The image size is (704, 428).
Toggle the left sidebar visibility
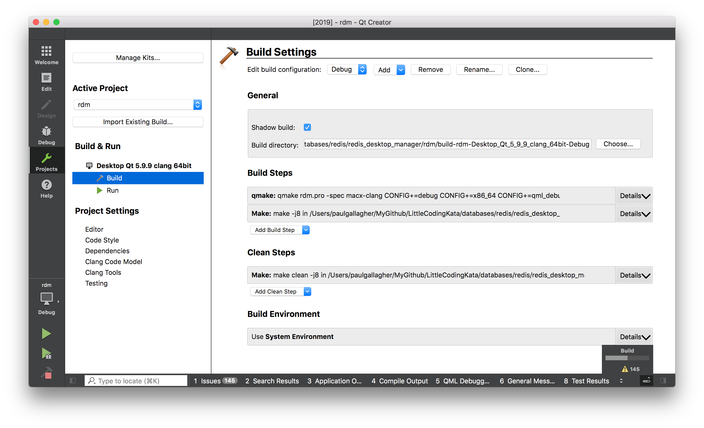coord(73,381)
